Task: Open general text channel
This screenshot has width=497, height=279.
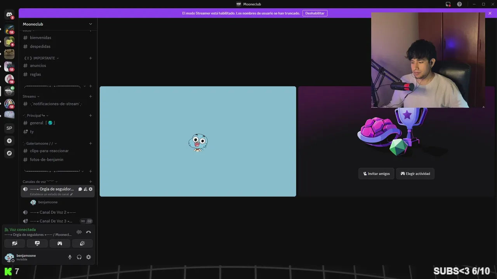Action: point(57,123)
